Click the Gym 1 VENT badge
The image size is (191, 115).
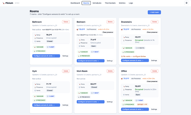(x=50, y=96)
